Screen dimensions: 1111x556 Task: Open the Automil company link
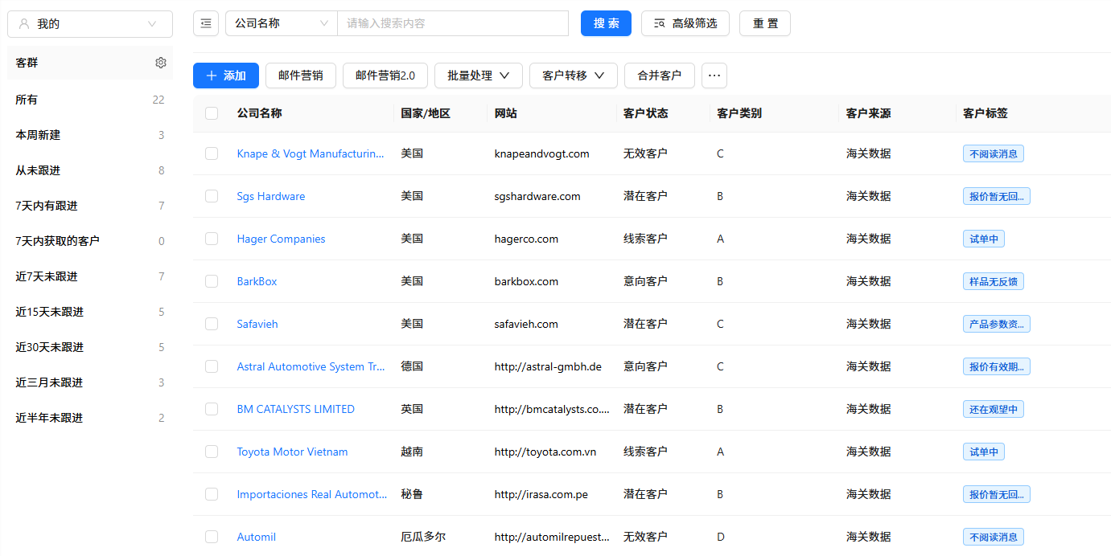click(x=256, y=537)
